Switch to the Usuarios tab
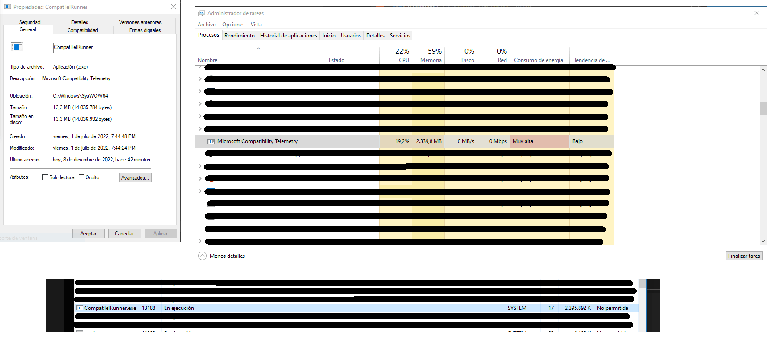Screen dimensions: 779x363 click(x=351, y=36)
